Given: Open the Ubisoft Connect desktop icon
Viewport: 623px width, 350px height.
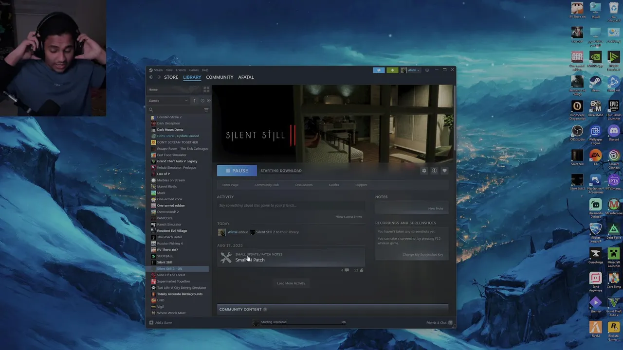Looking at the screenshot, I should [x=614, y=159].
